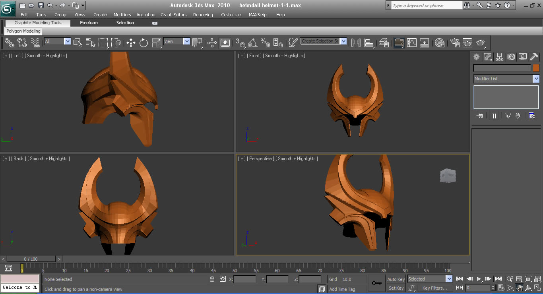Screen dimensions: 543x294
Task: Open the selection filter All dropdown
Action: click(67, 41)
